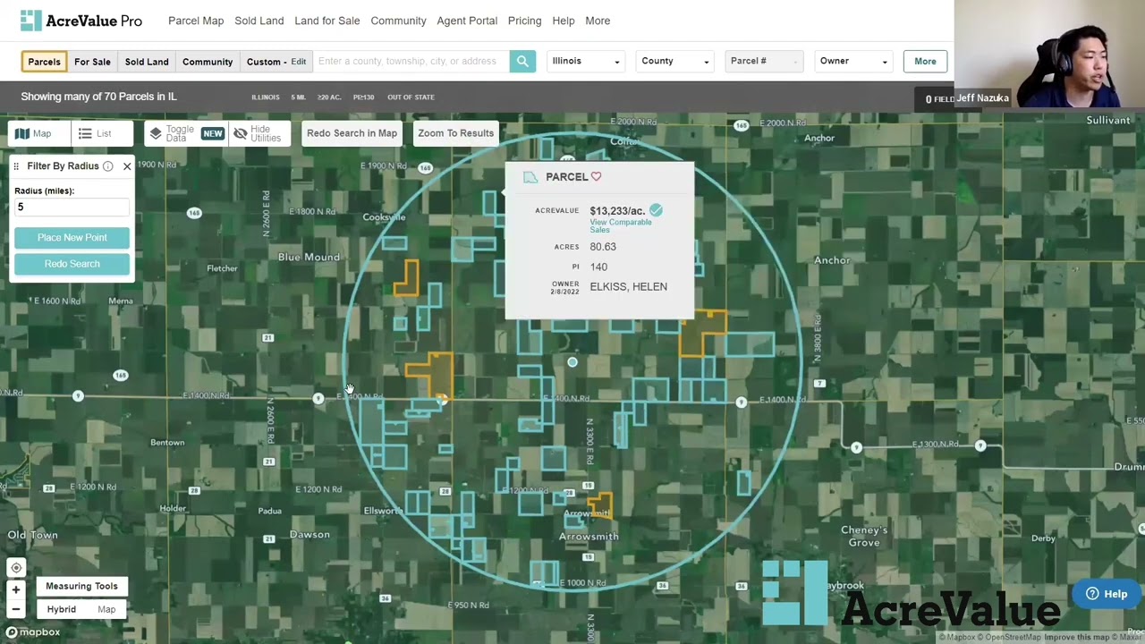The height and width of the screenshot is (644, 1145).
Task: Favorite the parcel with heart icon
Action: coord(597,177)
